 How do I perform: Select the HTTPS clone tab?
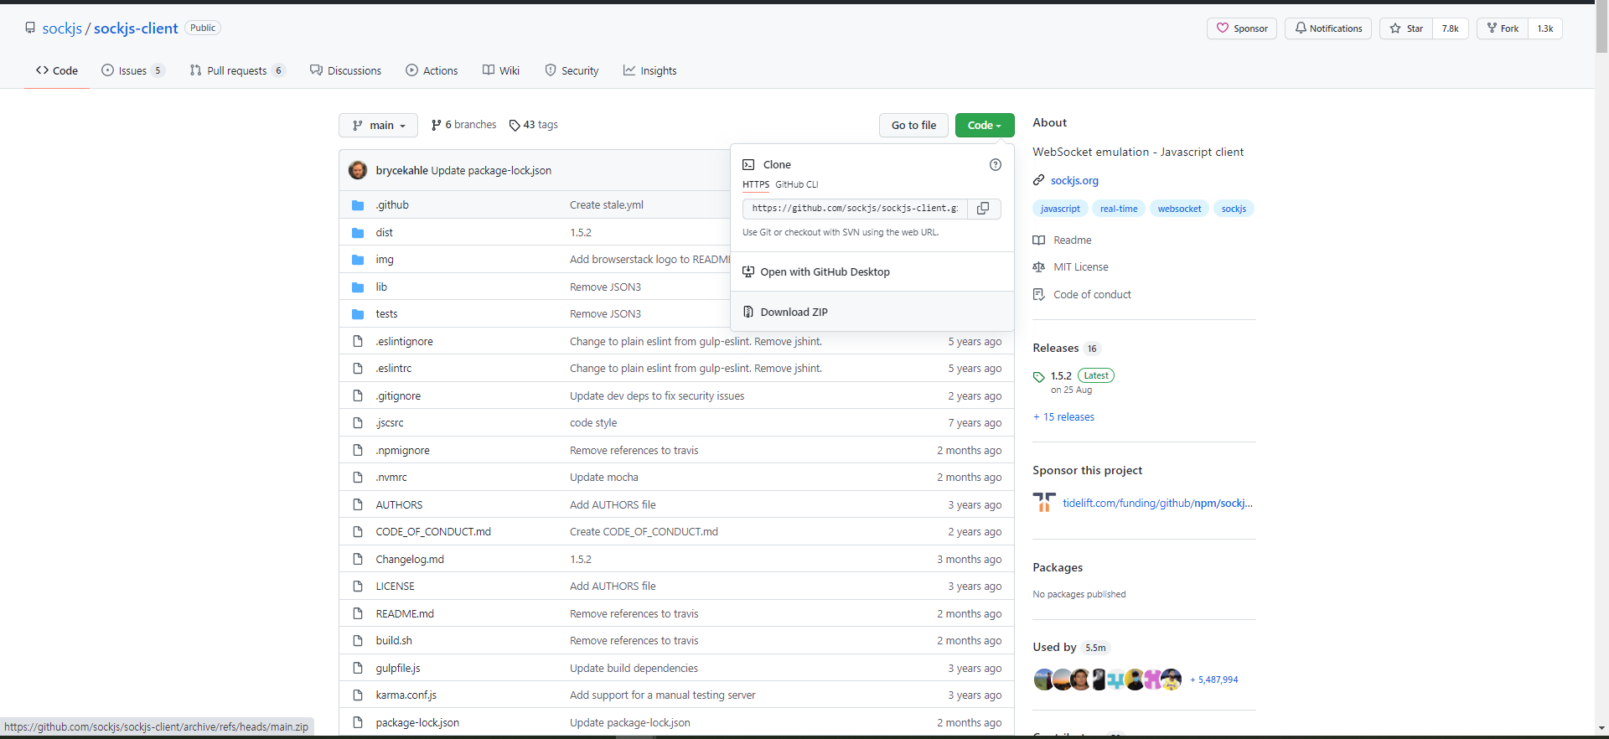pyautogui.click(x=756, y=184)
